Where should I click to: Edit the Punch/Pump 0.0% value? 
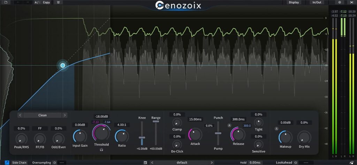[x=209, y=126]
